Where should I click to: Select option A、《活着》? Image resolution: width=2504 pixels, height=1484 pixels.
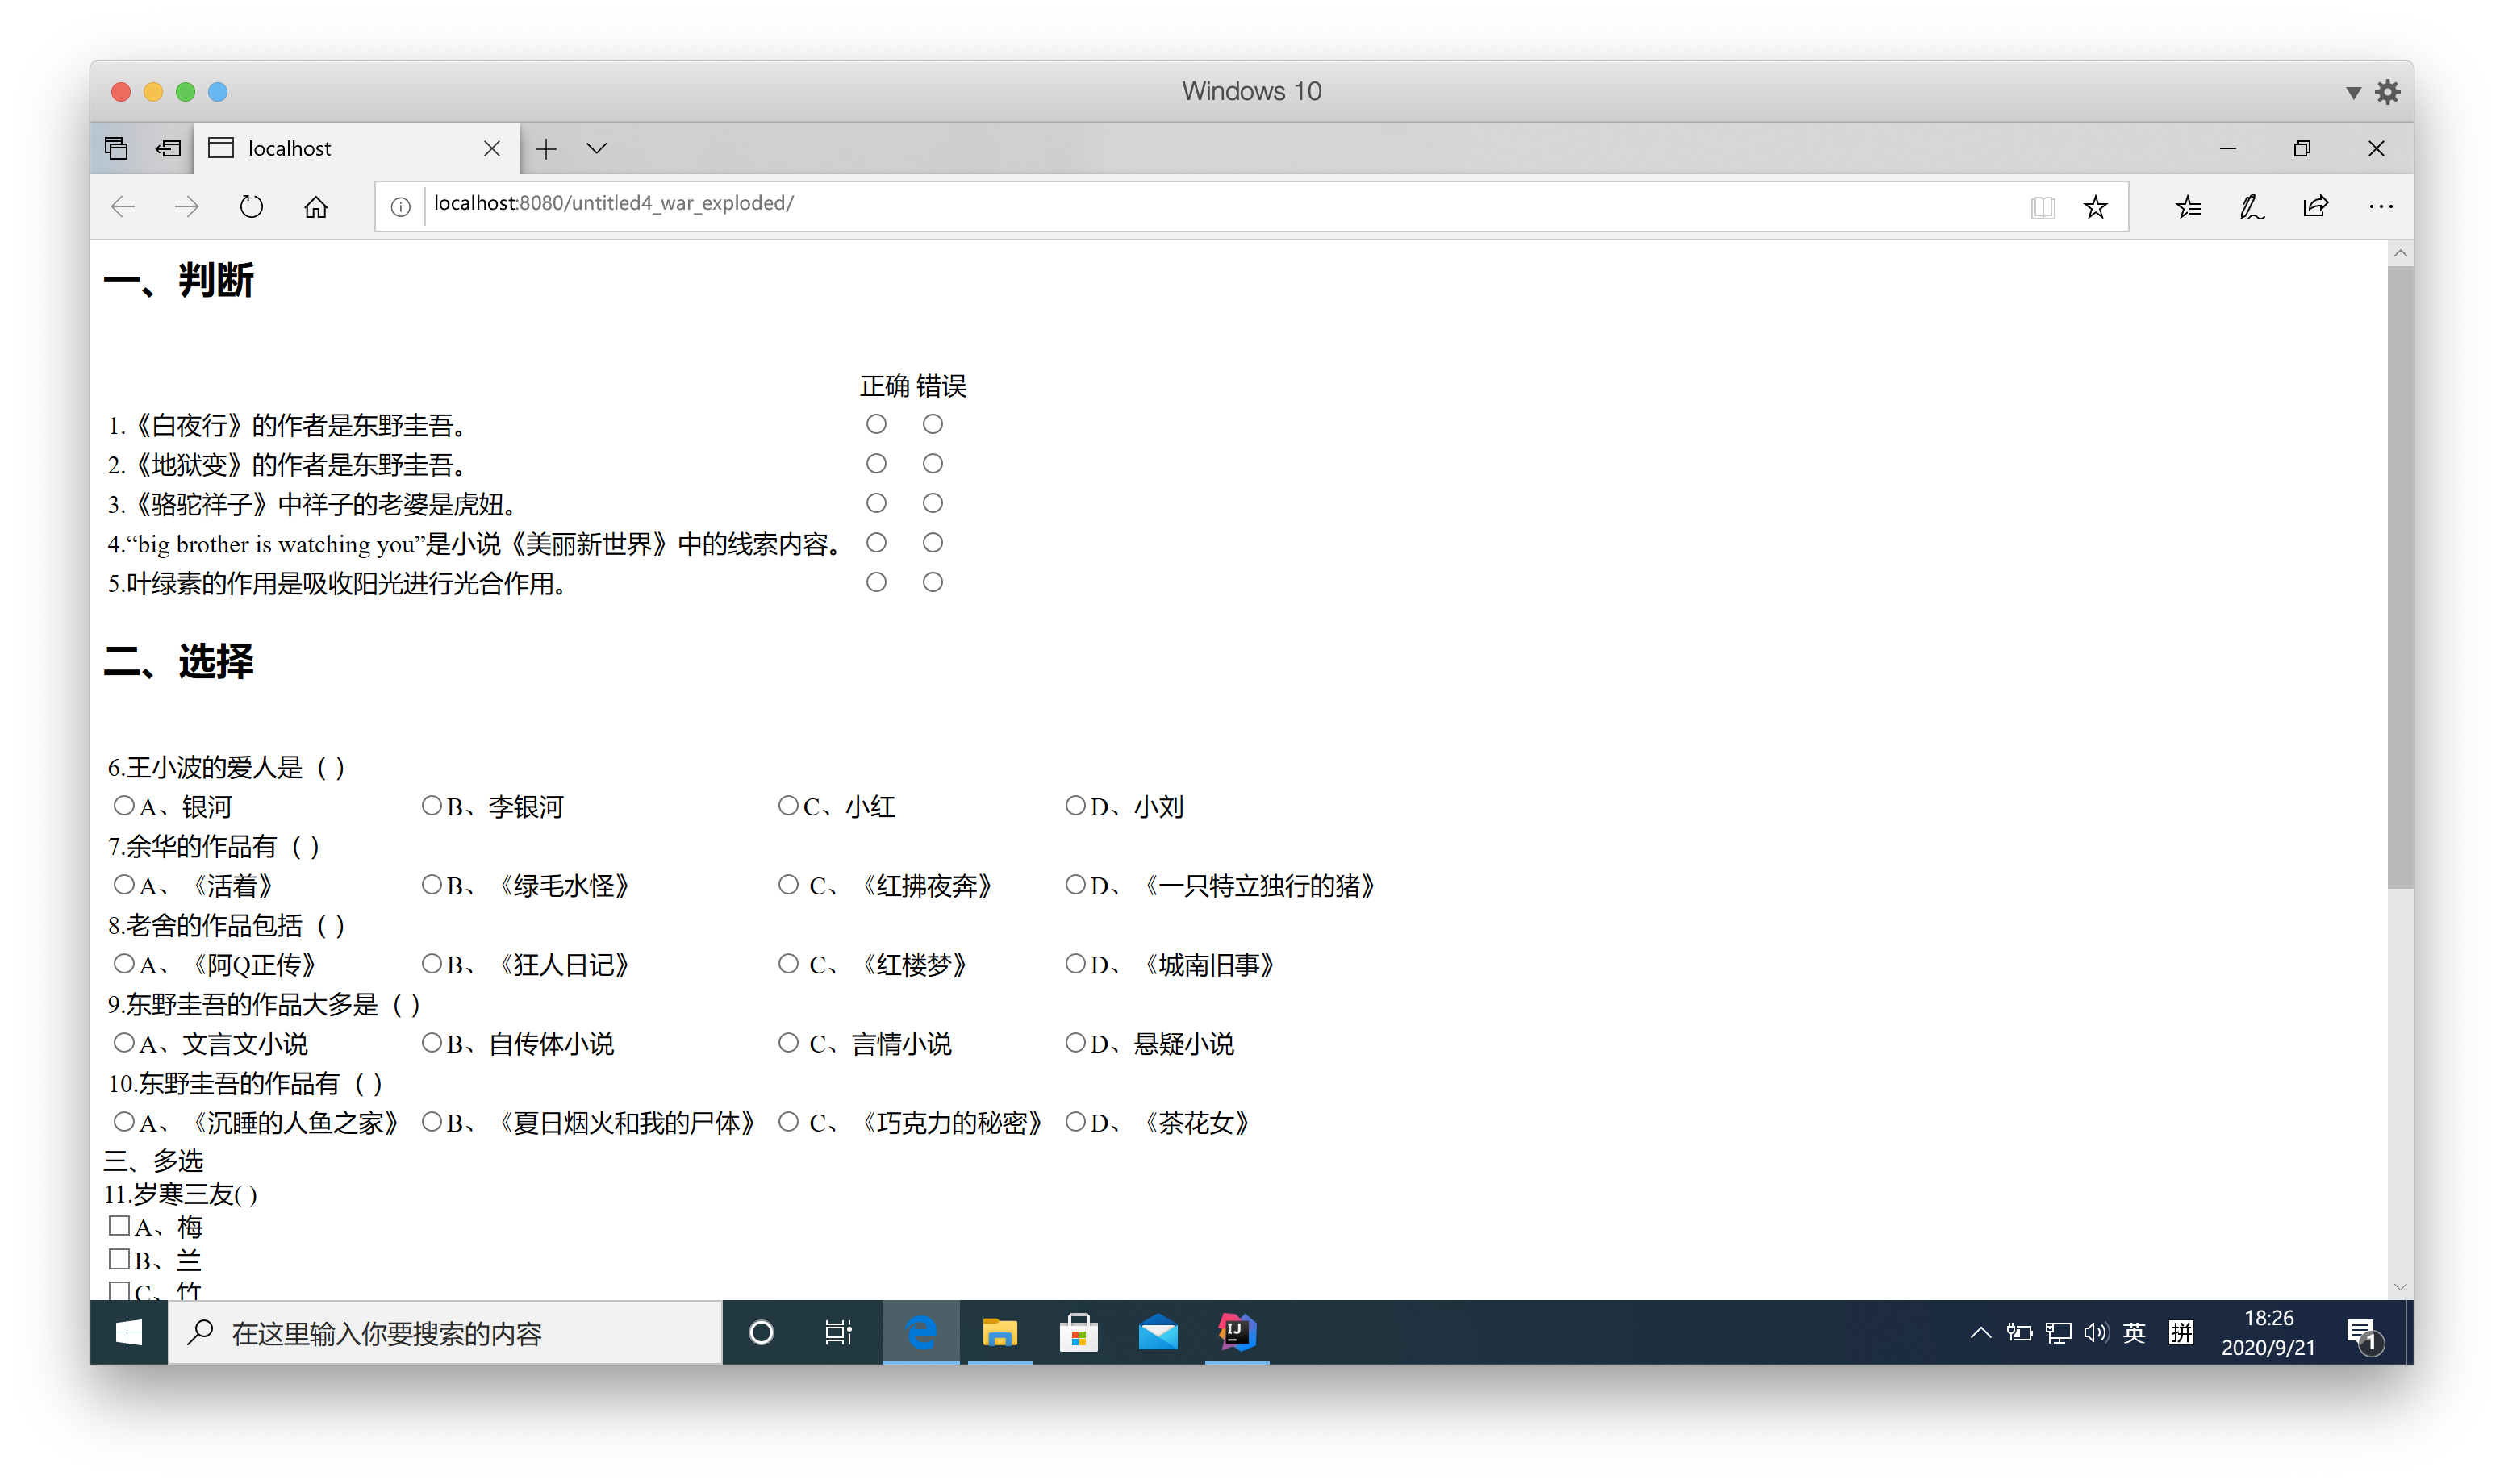(x=124, y=884)
